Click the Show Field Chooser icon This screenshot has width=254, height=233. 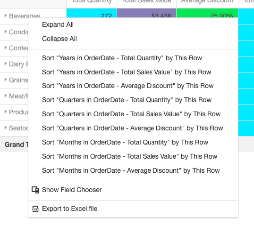(35, 190)
